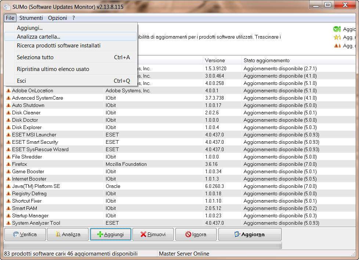The height and width of the screenshot is (260, 359).
Task: Click the bold Aggiorna button
Action: (250, 234)
